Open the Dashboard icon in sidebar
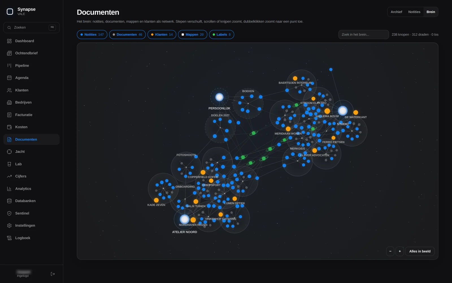This screenshot has height=283, width=452. pos(9,41)
